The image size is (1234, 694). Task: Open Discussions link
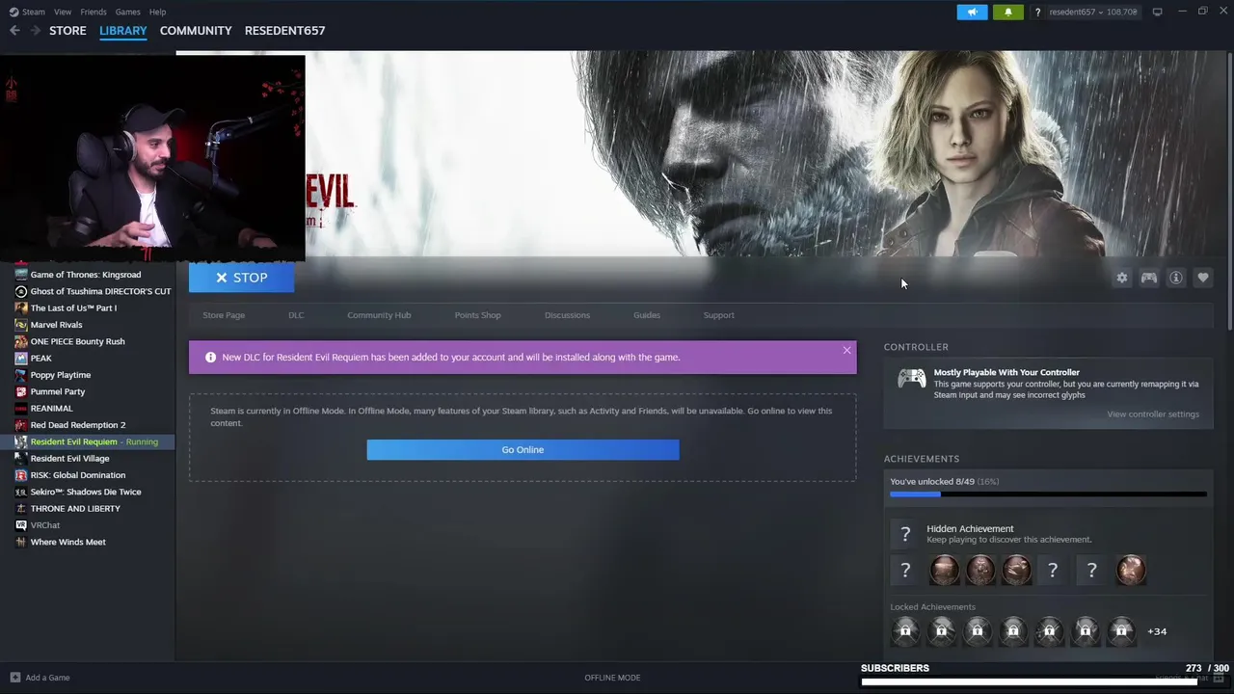(x=567, y=315)
